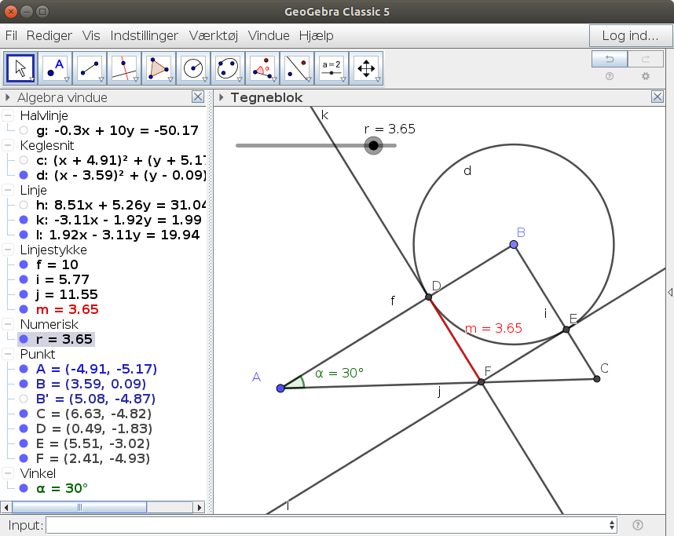The width and height of the screenshot is (674, 536).
Task: Select the Reflect about line tool
Action: pos(297,68)
